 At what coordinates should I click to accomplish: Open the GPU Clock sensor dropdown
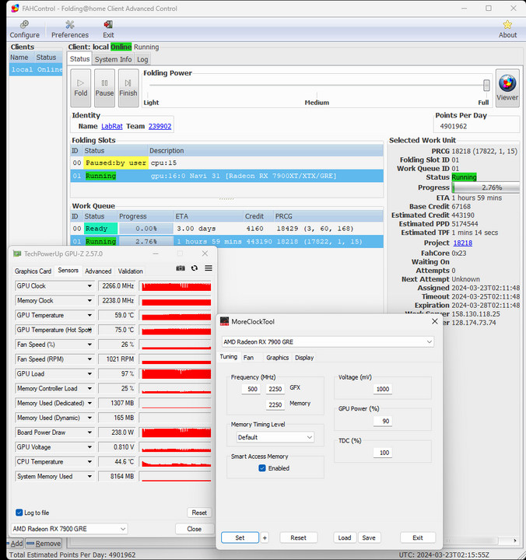tap(89, 285)
